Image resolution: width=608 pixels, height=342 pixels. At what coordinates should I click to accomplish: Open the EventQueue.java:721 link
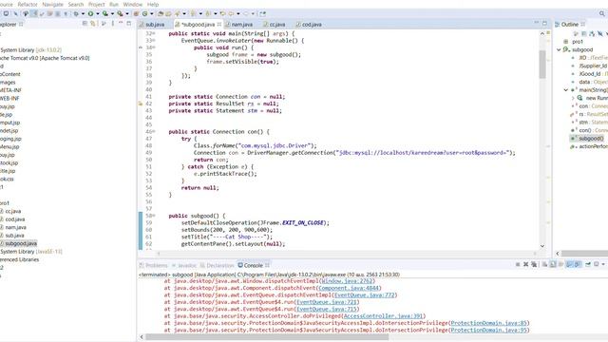(327, 302)
